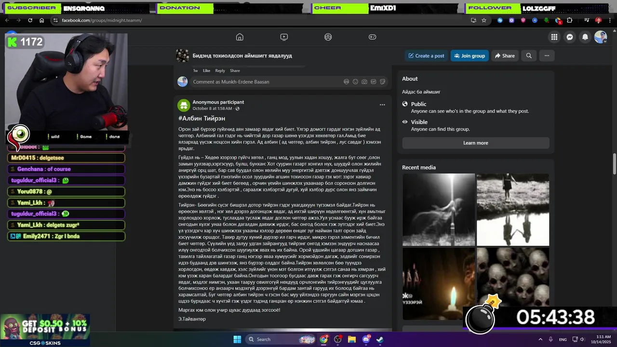
Task: Click chat message 'MrD0415 : delgetsee'
Action: (67, 158)
